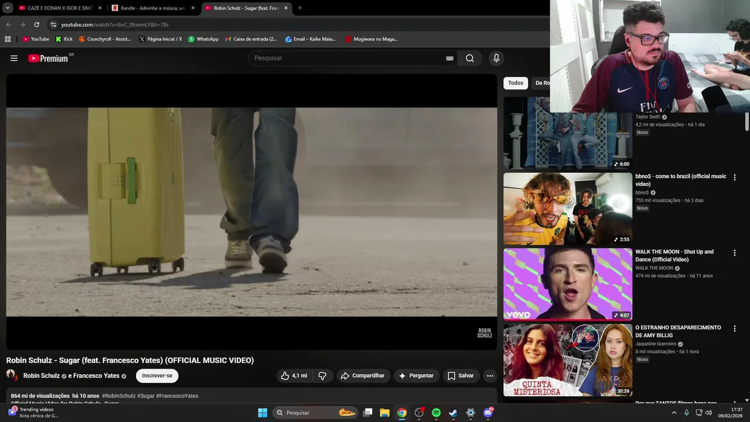Image resolution: width=750 pixels, height=422 pixels.
Task: Open the Amy Billig video thumbnail
Action: 568,360
